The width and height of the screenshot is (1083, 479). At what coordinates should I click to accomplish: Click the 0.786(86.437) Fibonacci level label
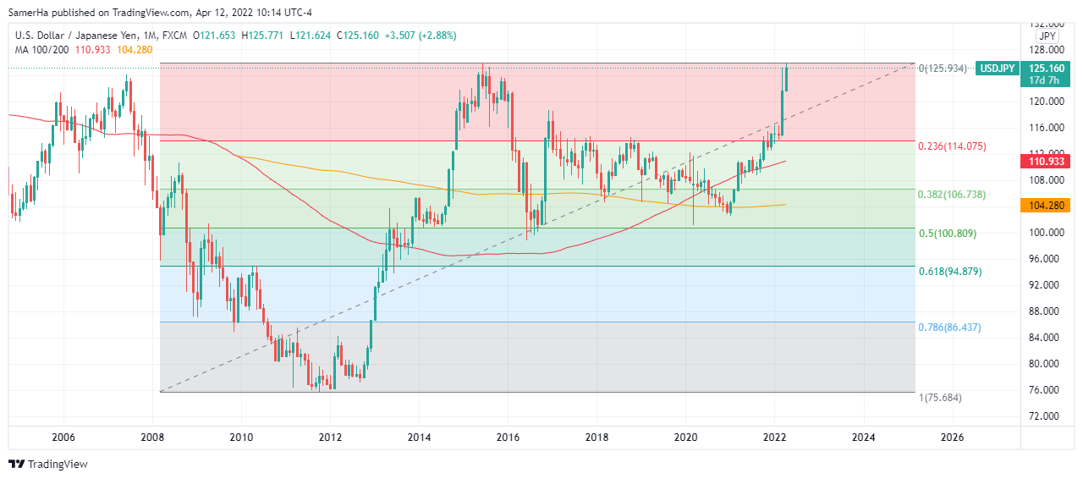949,328
